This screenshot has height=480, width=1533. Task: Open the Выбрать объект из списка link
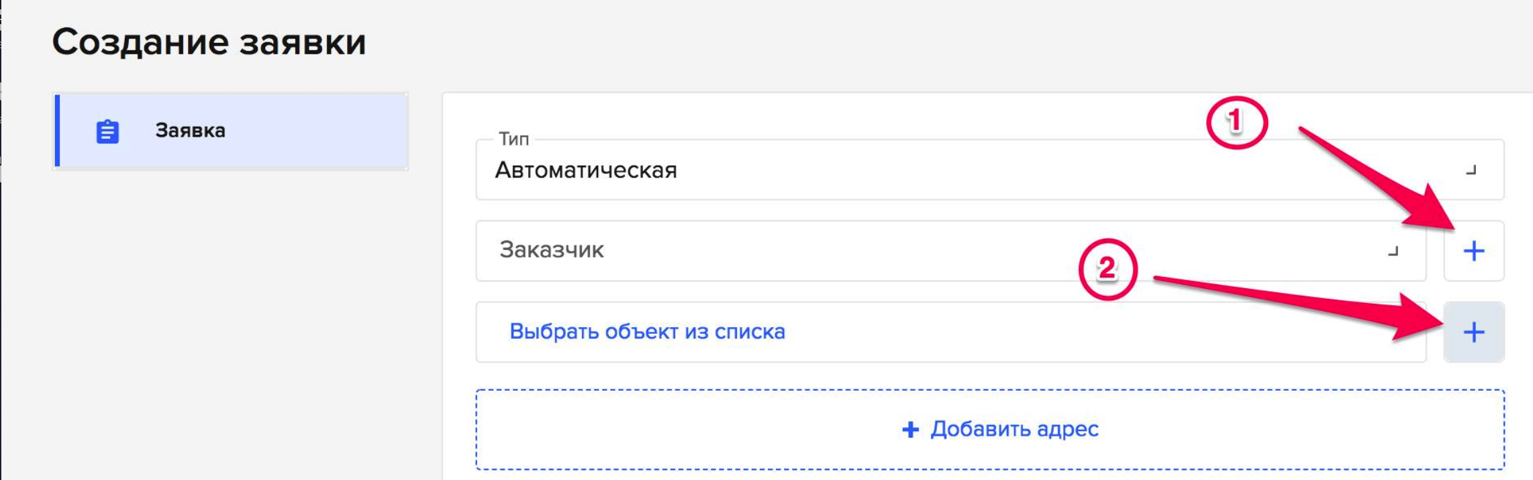coord(647,332)
